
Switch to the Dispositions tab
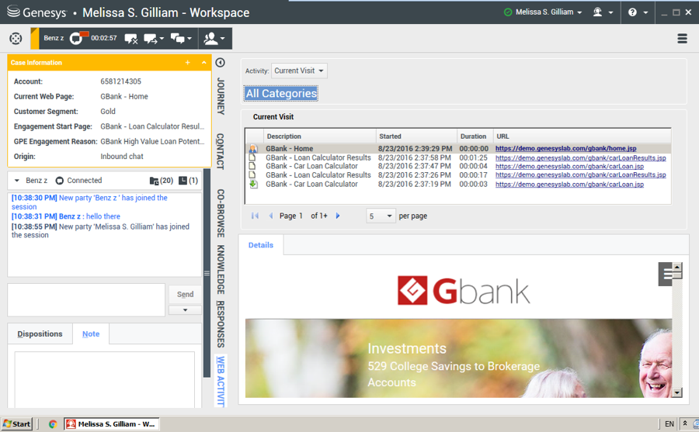[40, 334]
